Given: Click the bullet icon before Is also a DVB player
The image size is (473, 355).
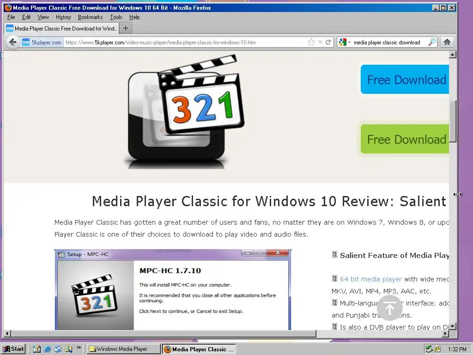Looking at the screenshot, I should click(x=334, y=326).
